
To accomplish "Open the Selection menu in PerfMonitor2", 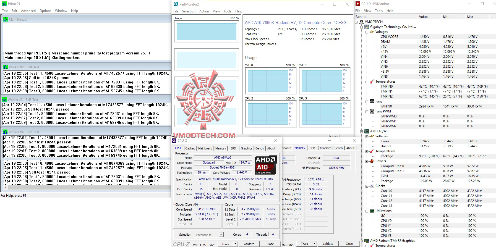I will [189, 11].
